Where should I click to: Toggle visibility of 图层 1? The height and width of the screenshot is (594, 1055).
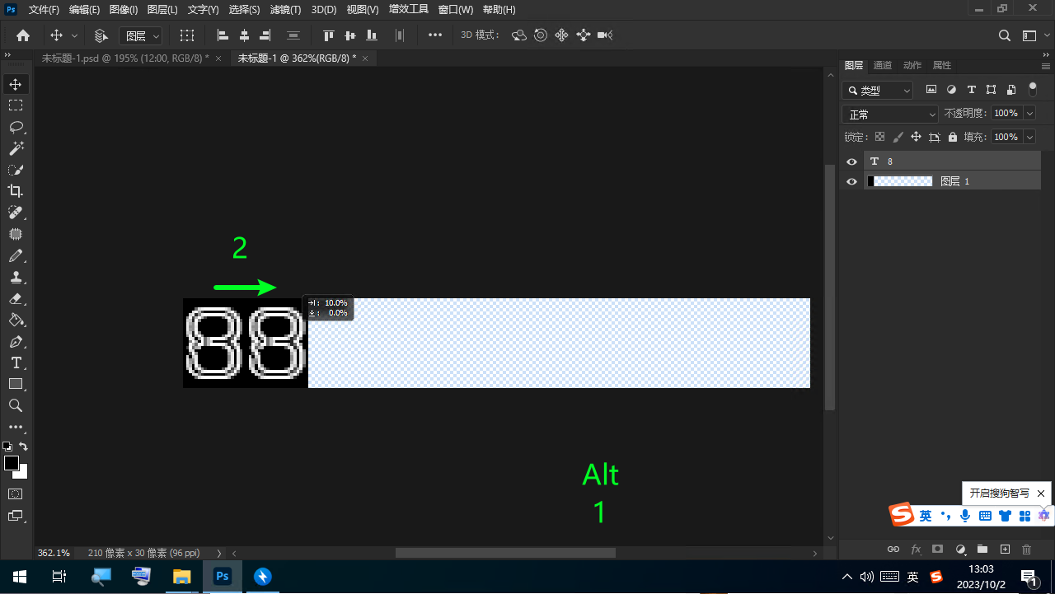coord(852,181)
